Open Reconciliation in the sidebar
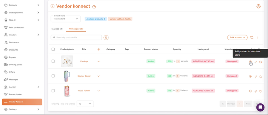 click(15, 94)
